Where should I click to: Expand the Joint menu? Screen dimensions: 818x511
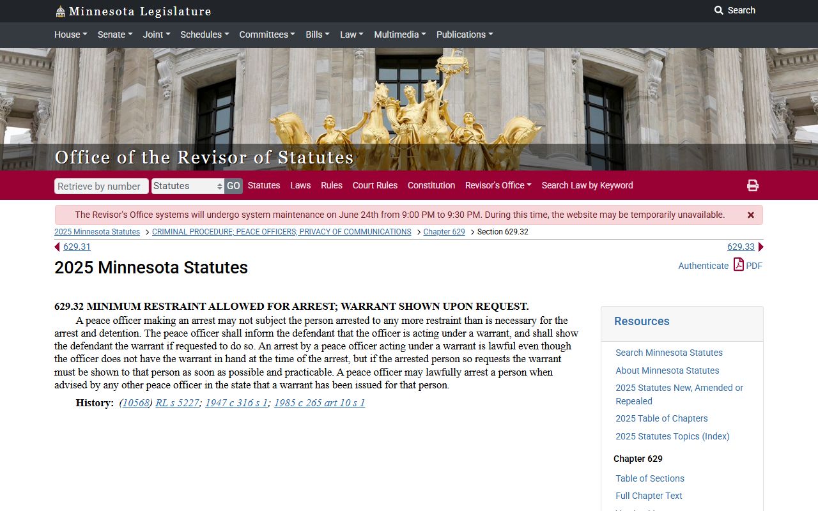click(x=157, y=34)
